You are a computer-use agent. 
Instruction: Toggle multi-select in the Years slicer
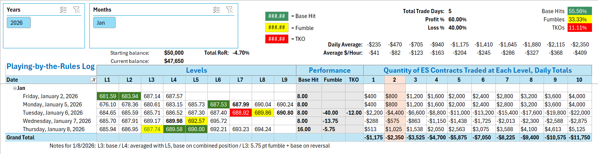[x=63, y=10]
